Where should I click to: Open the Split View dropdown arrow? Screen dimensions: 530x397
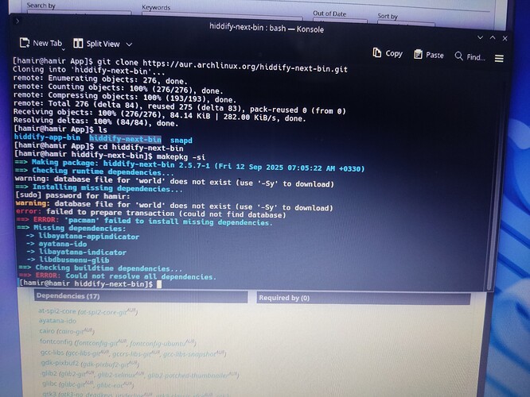tap(129, 44)
